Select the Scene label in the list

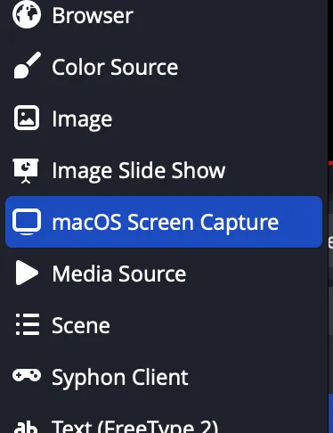click(x=81, y=325)
